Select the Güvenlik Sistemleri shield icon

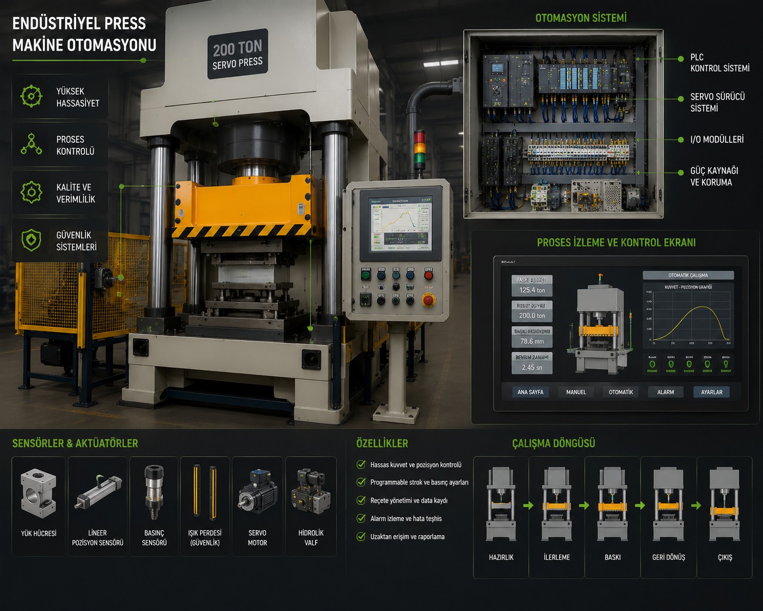tap(31, 240)
